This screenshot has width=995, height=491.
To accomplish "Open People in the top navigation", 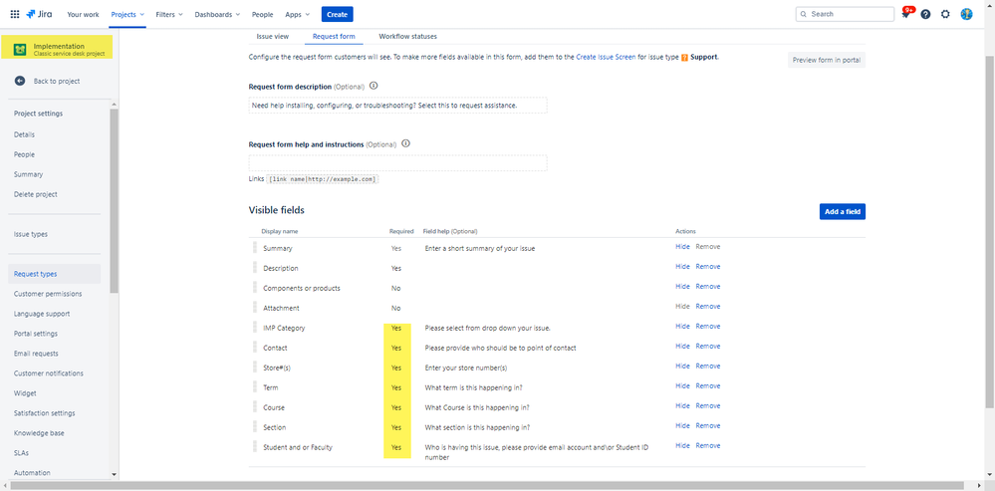I will 263,14.
